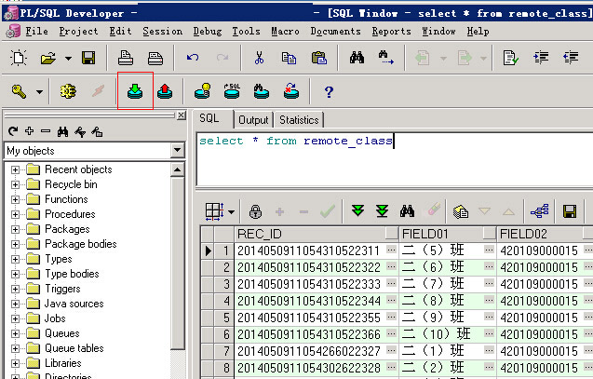The height and width of the screenshot is (379, 593).
Task: Click the Export results icon
Action: click(460, 211)
